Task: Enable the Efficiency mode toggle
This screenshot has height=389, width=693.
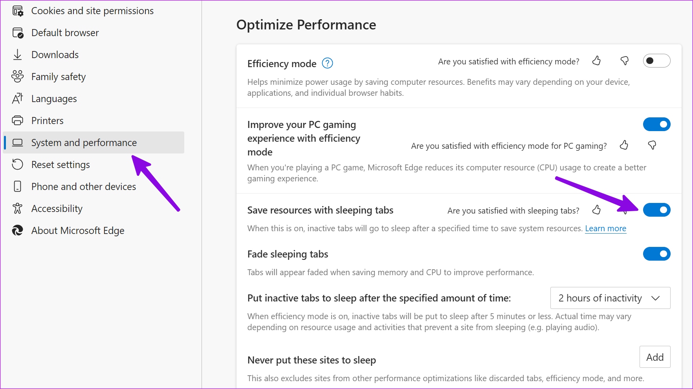Action: point(656,61)
